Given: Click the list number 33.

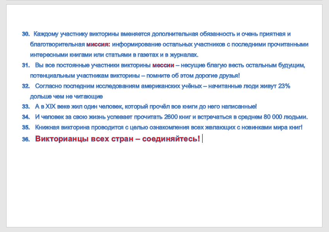Looking at the screenshot, I should click(x=26, y=107).
